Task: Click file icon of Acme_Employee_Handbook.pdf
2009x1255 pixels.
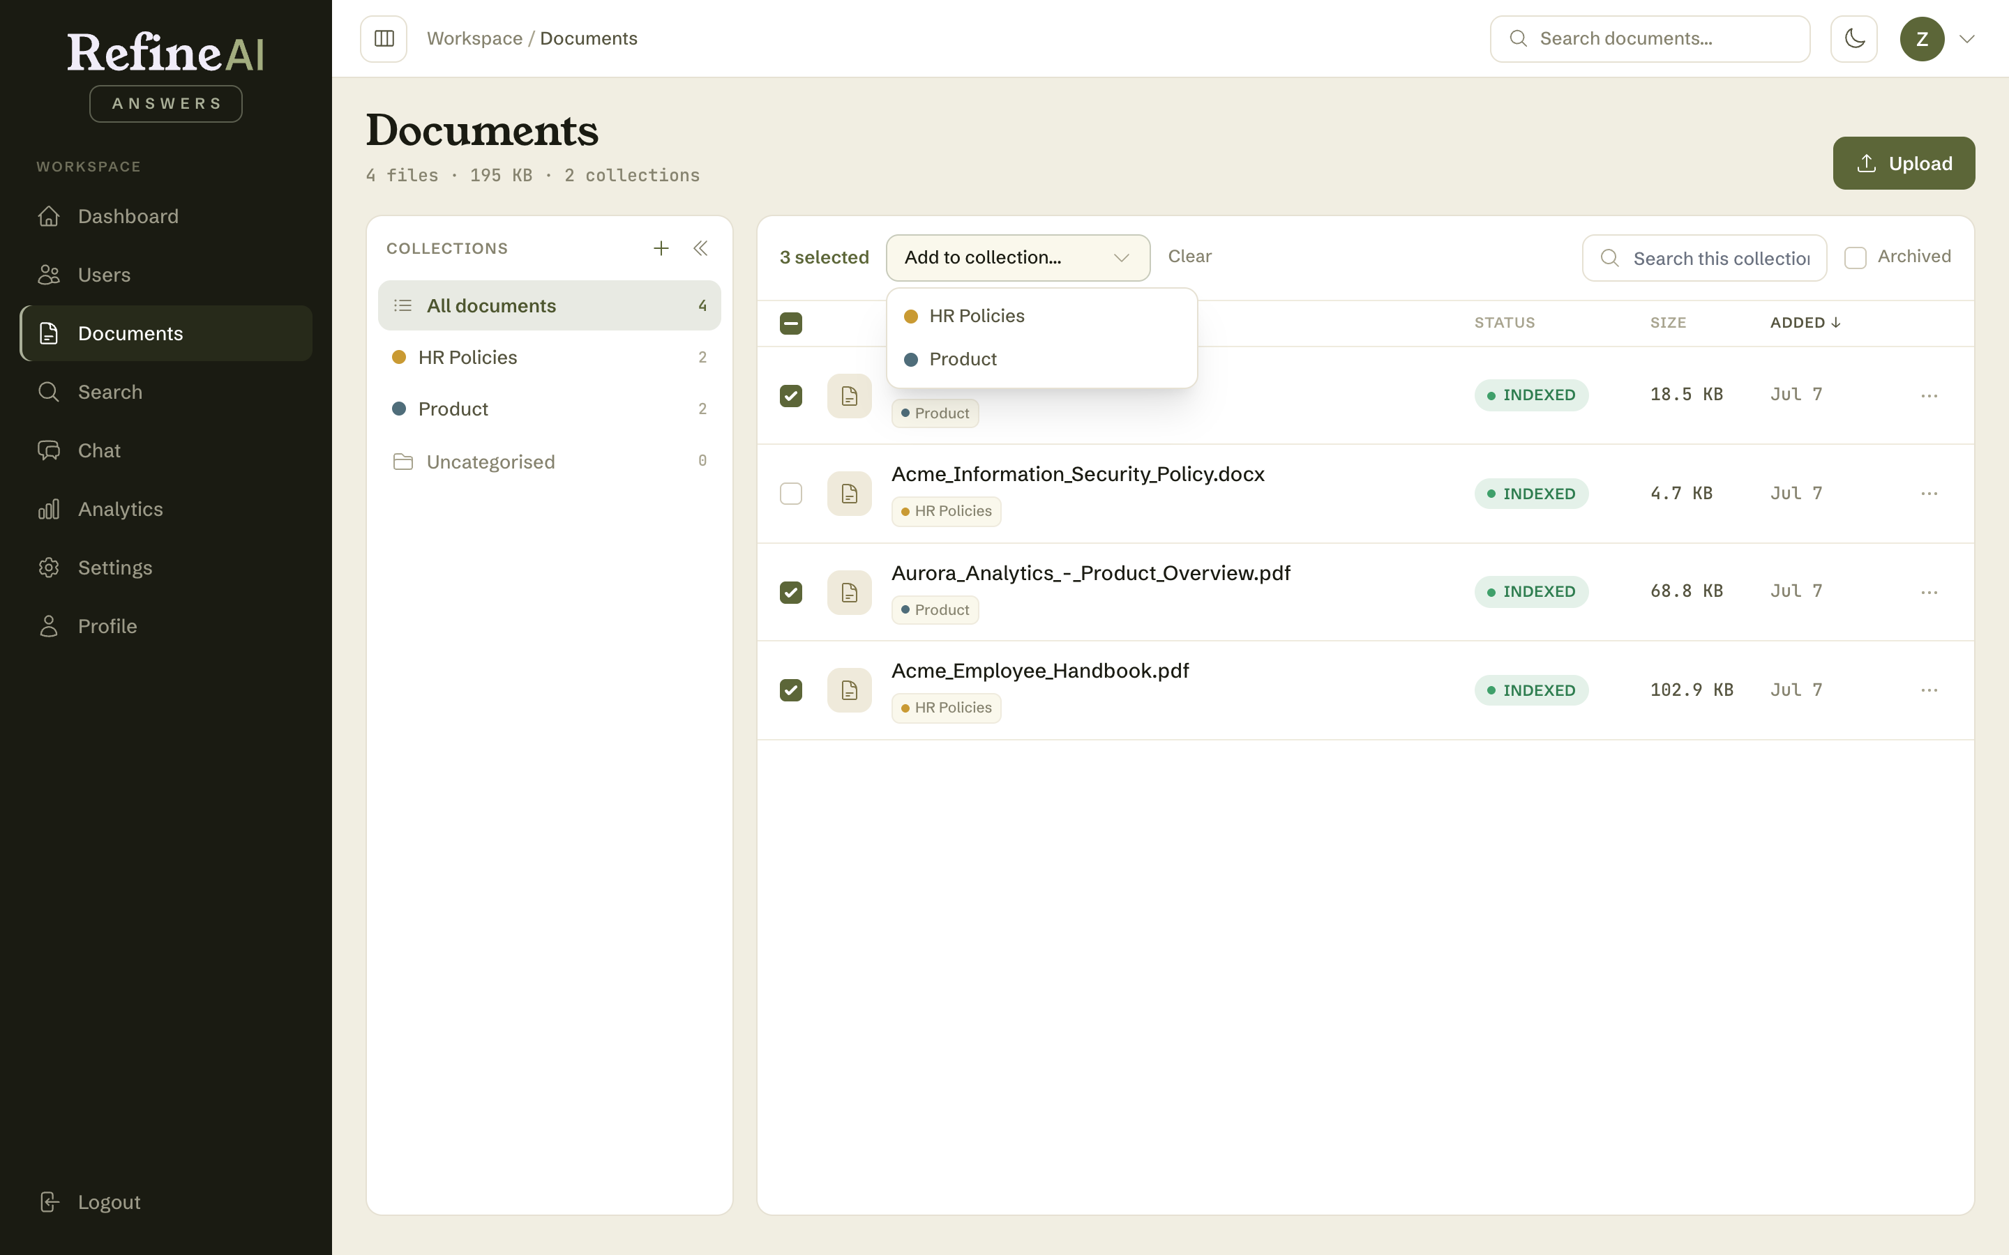Action: coord(849,690)
